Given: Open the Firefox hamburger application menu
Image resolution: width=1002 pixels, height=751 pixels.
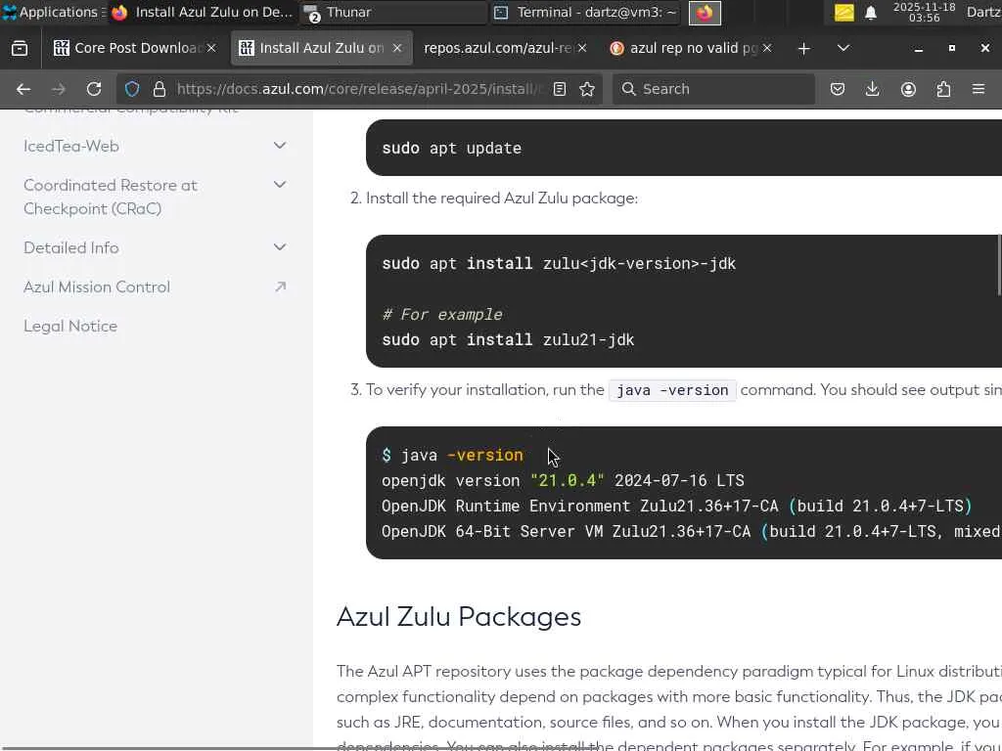Looking at the screenshot, I should click(x=979, y=89).
